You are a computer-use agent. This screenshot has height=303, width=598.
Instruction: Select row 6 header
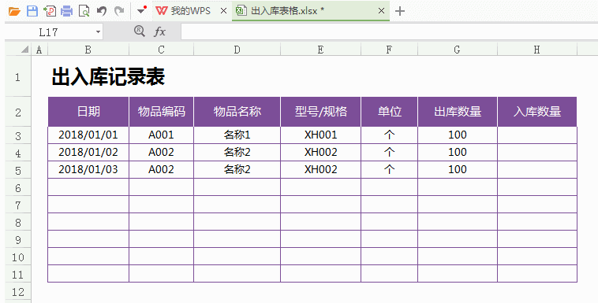point(17,187)
